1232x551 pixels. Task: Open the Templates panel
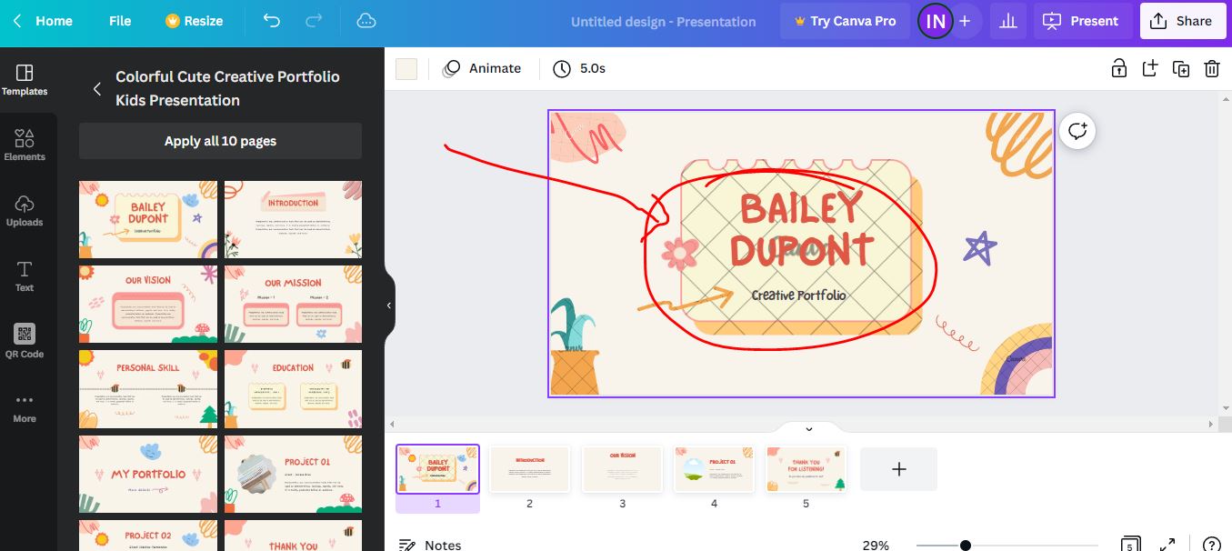pyautogui.click(x=25, y=80)
